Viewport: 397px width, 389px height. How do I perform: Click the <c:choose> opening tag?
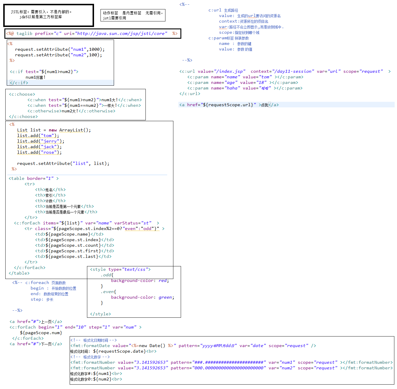click(x=22, y=94)
